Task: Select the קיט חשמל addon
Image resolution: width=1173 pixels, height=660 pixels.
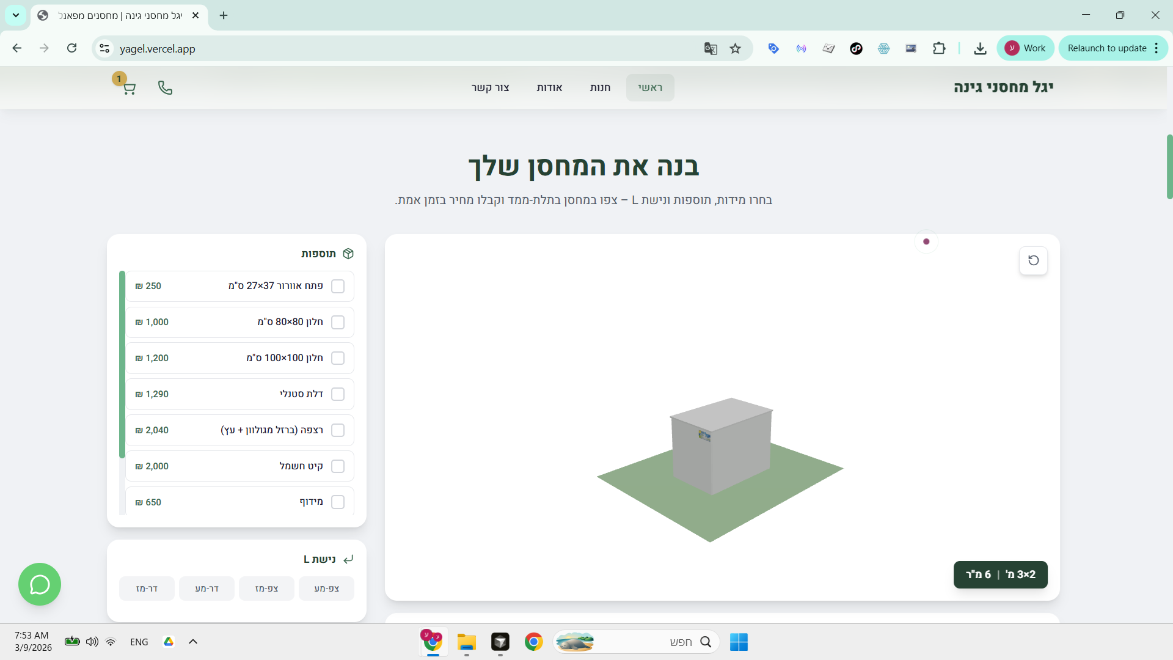Action: 338,466
